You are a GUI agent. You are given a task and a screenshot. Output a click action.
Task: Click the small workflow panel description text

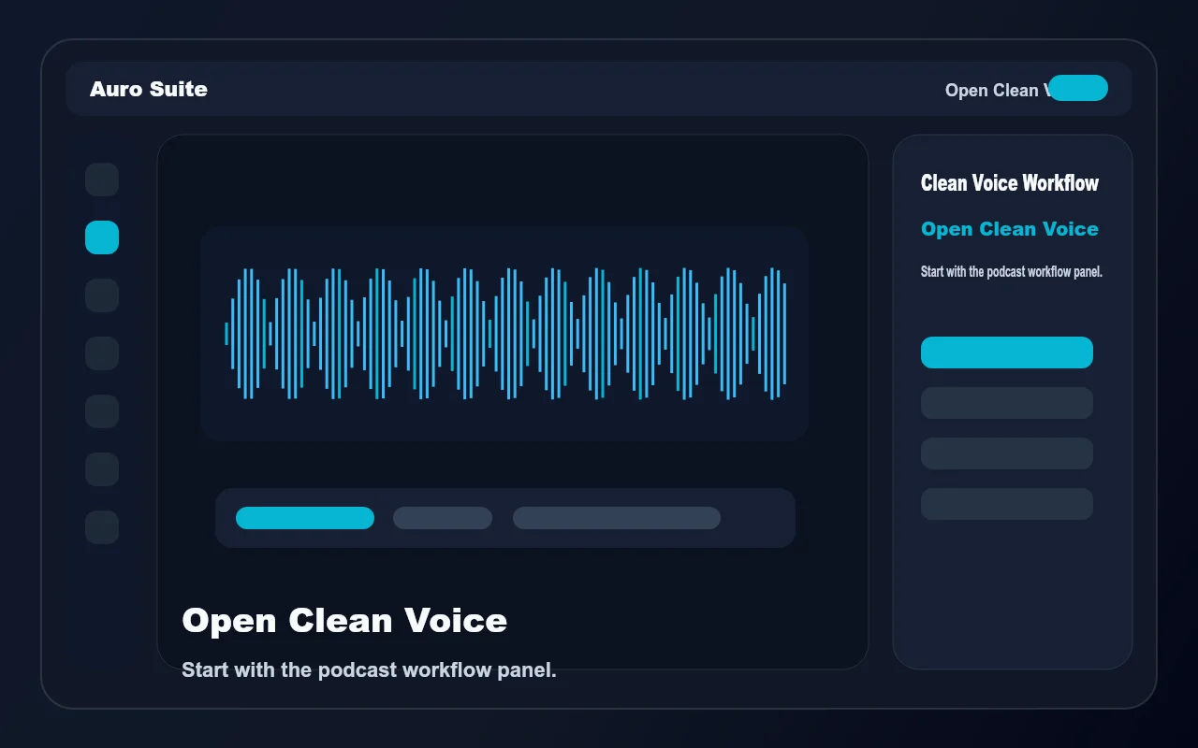tap(1012, 272)
